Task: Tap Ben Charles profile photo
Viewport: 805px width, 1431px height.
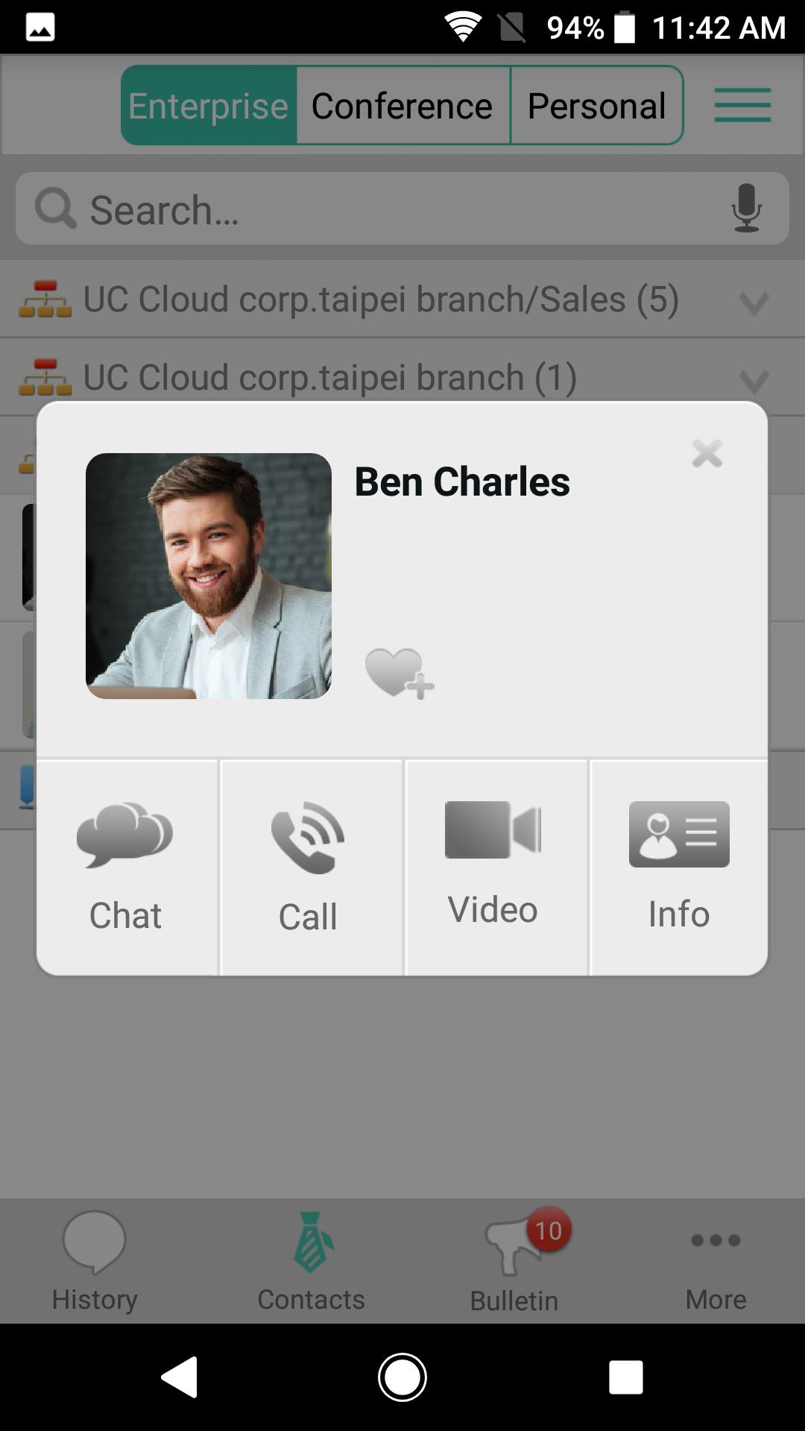Action: pyautogui.click(x=209, y=576)
